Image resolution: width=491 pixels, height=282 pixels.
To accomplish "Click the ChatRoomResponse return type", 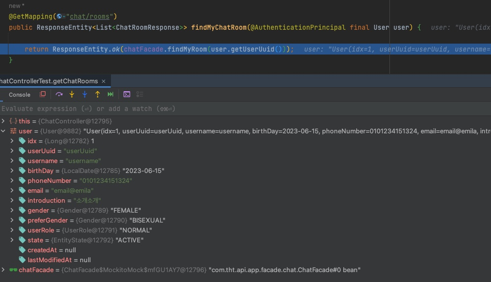I will click(x=148, y=27).
